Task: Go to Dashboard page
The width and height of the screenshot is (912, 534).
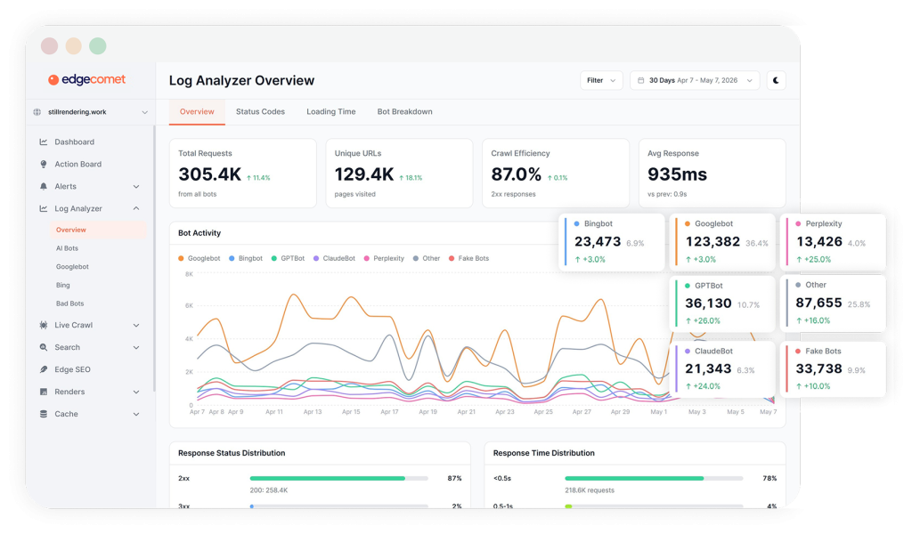Action: pos(75,142)
